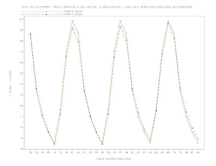216x166 pixels.
Task: Click the y-axis tick label 16
Action: (21, 62)
